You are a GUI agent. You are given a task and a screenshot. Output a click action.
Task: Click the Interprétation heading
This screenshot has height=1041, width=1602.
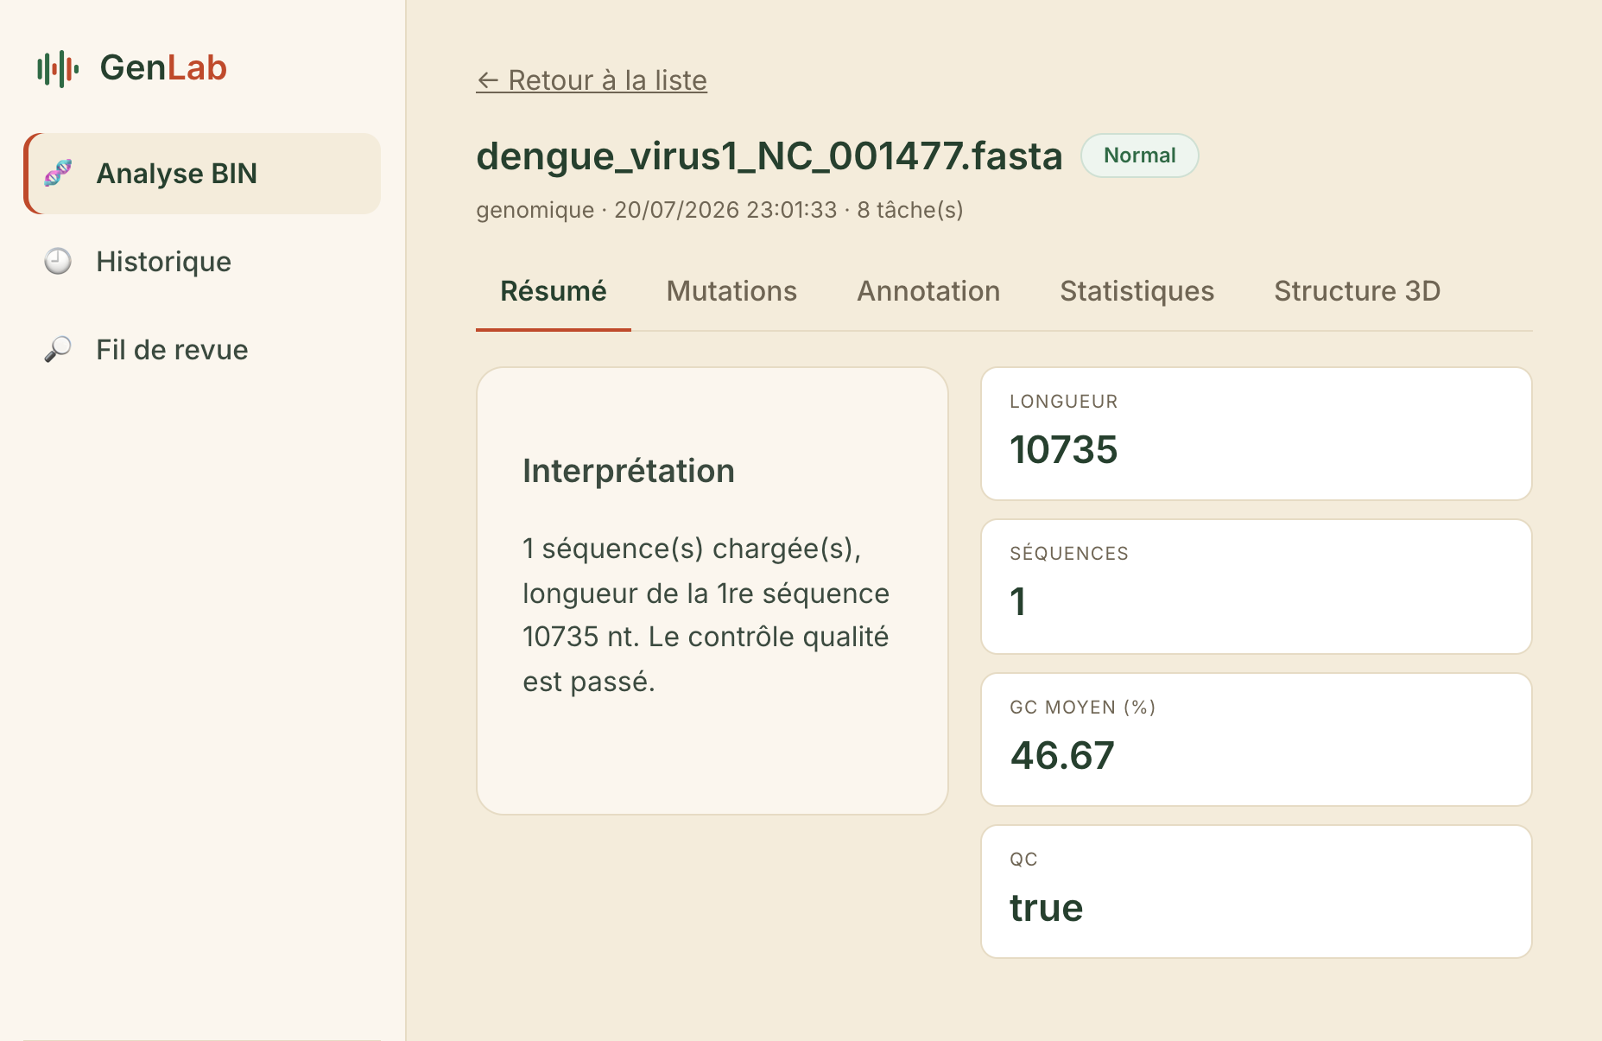pyautogui.click(x=629, y=471)
